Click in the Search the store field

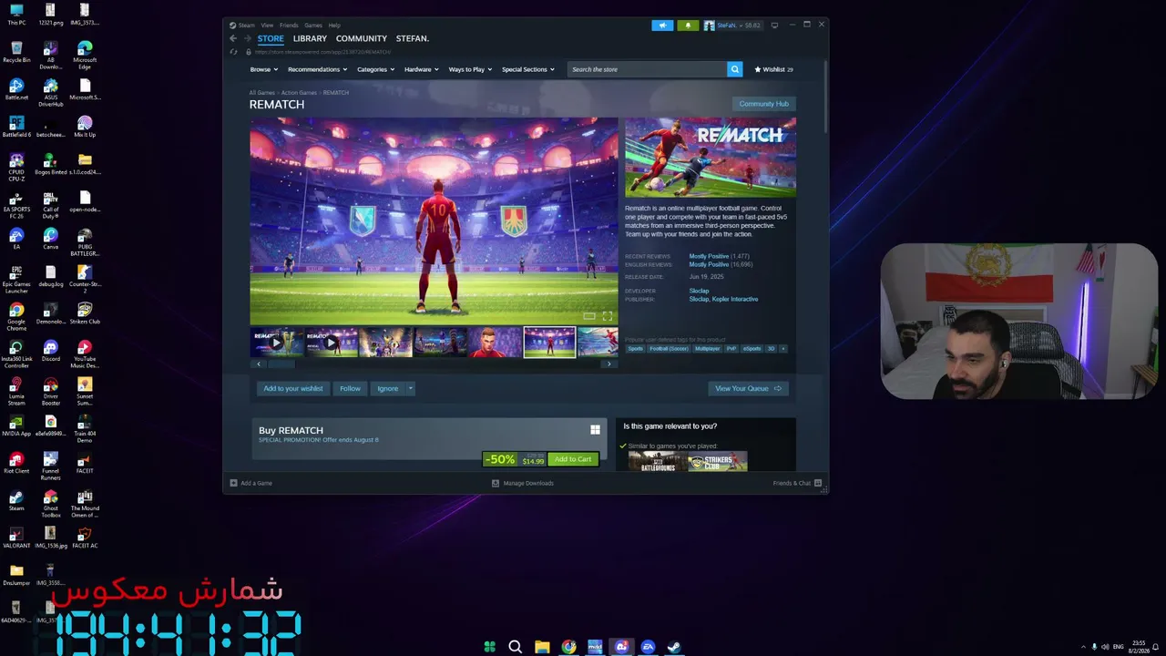(647, 69)
